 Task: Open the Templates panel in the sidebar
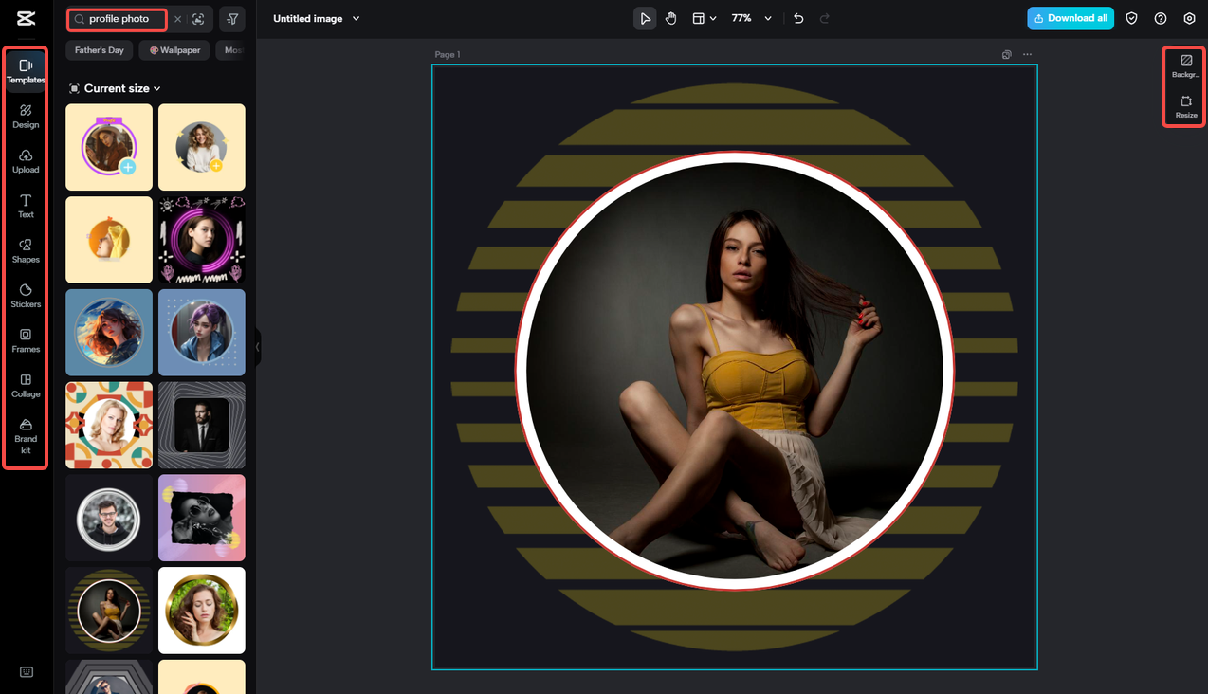pyautogui.click(x=26, y=69)
